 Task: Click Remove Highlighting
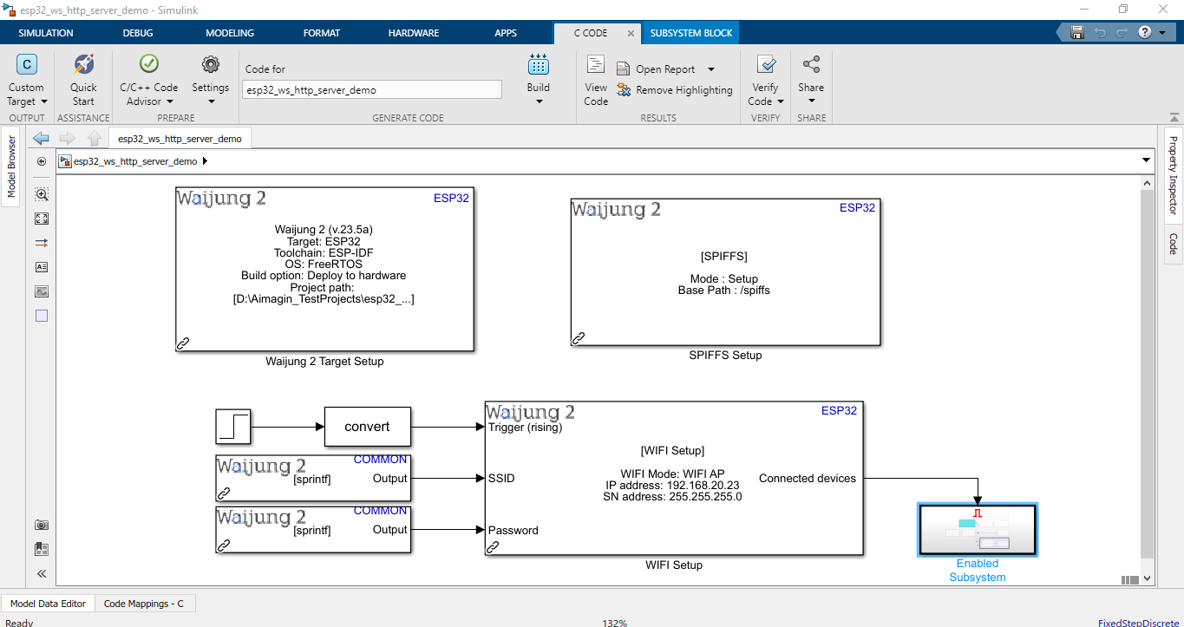coord(675,90)
